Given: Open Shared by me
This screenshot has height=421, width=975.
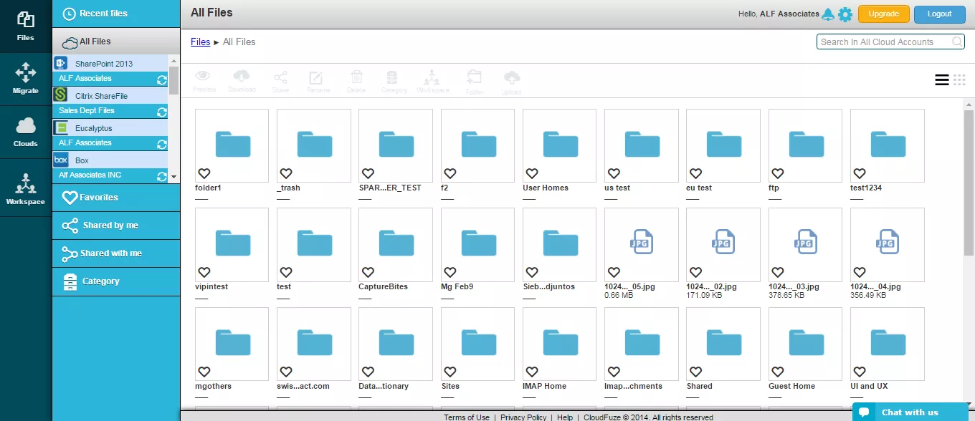Looking at the screenshot, I should 116,225.
